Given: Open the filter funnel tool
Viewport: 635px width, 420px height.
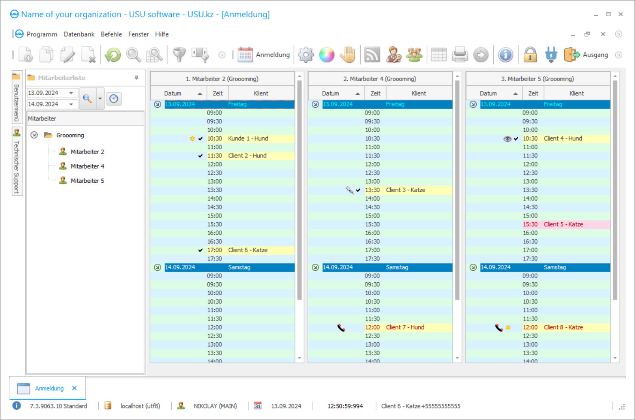Looking at the screenshot, I should tap(179, 54).
